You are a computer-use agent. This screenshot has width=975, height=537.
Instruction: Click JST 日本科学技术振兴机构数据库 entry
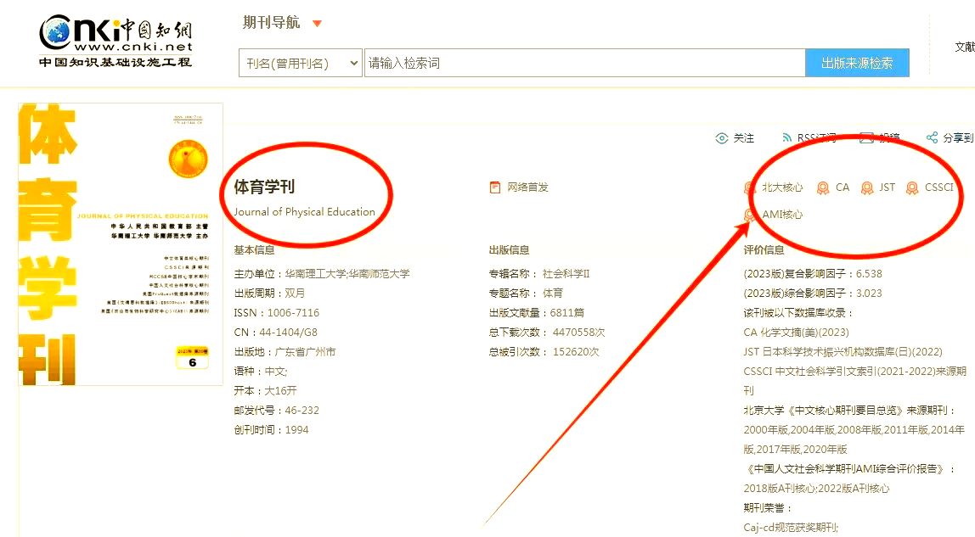click(x=843, y=352)
